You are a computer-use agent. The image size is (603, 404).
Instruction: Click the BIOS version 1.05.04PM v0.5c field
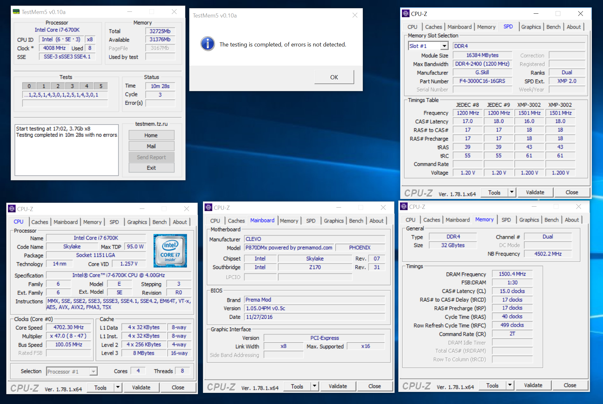point(314,308)
